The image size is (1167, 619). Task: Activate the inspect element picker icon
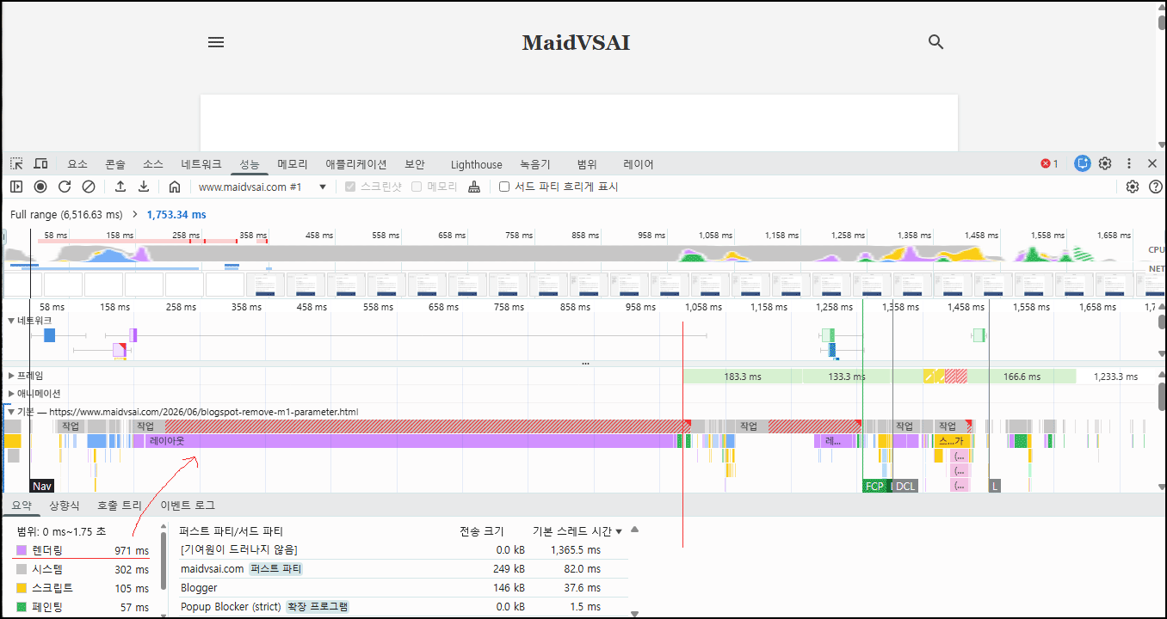tap(17, 163)
